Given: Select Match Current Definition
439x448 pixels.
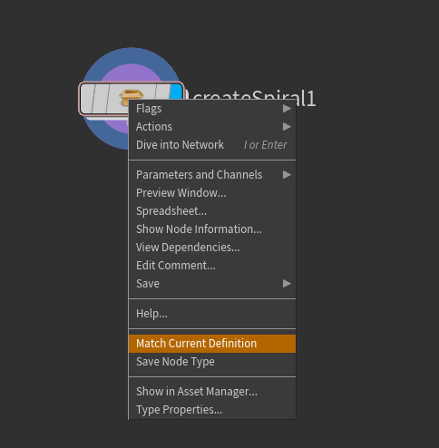Looking at the screenshot, I should (212, 344).
